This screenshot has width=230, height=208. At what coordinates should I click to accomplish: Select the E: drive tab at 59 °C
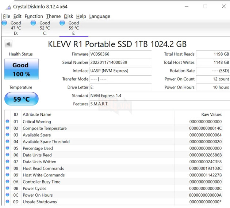pos(74,28)
